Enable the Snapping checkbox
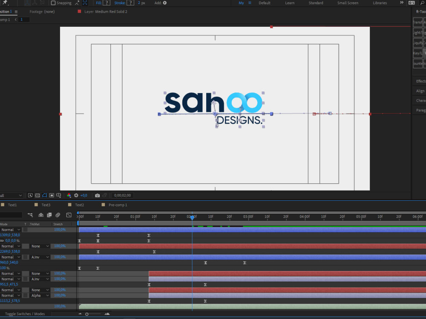Image resolution: width=426 pixels, height=319 pixels. click(x=53, y=3)
